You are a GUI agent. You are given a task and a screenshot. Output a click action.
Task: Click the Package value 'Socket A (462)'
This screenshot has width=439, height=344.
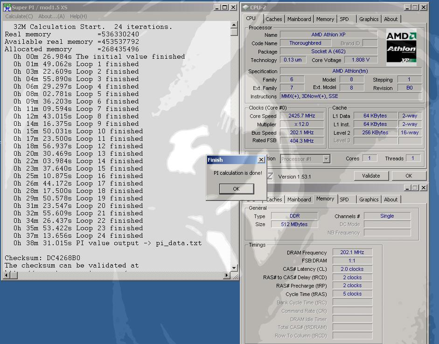(329, 51)
